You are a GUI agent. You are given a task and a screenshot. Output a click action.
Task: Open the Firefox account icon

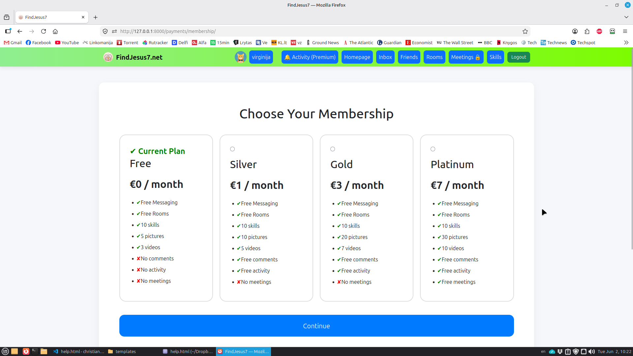[575, 31]
